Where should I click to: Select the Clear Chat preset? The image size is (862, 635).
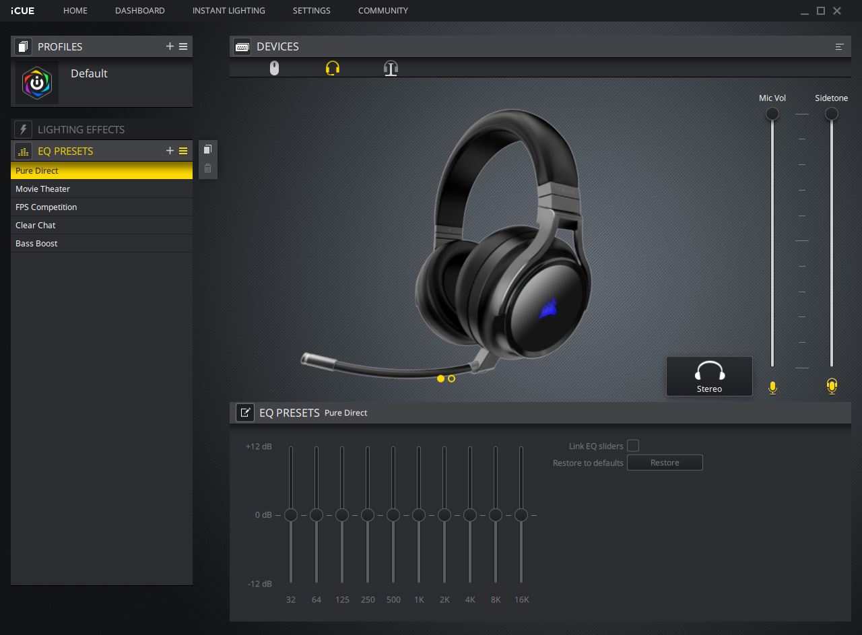(x=102, y=225)
